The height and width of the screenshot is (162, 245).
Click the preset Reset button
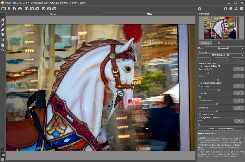238,59
